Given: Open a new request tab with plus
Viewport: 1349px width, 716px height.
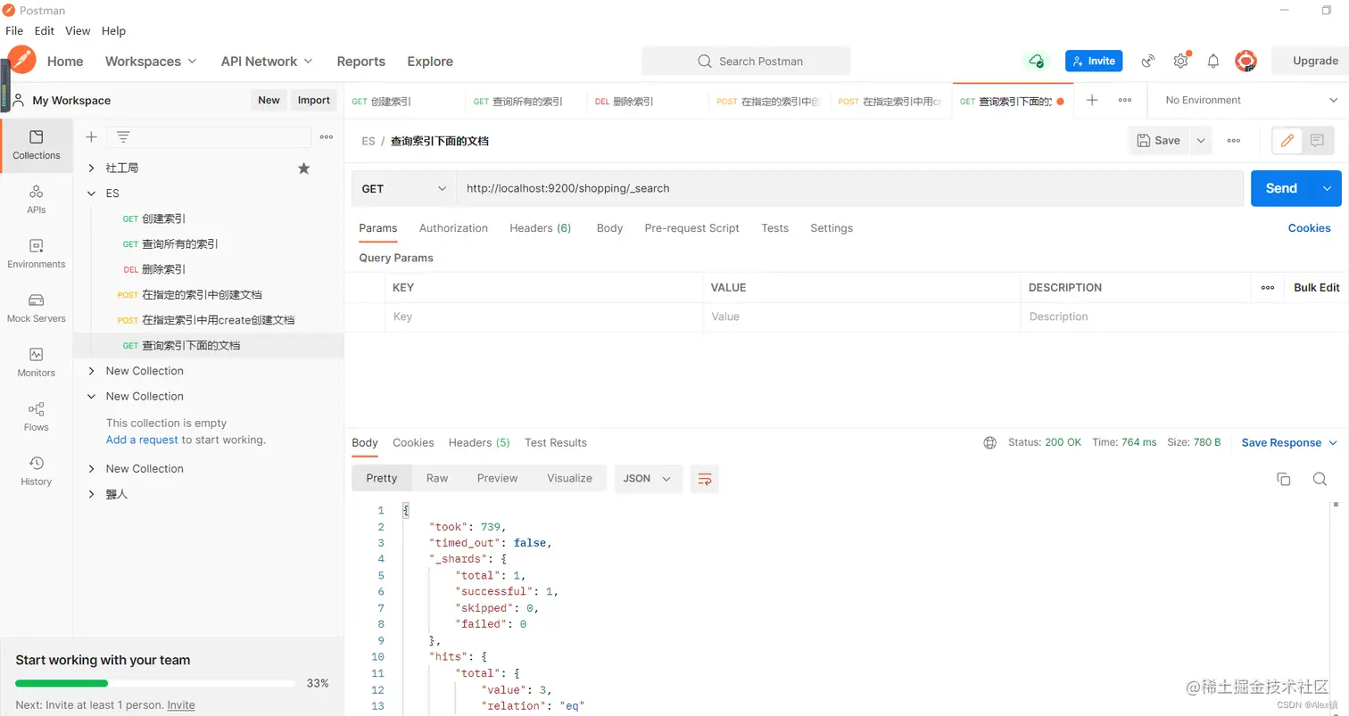Looking at the screenshot, I should (x=1092, y=100).
